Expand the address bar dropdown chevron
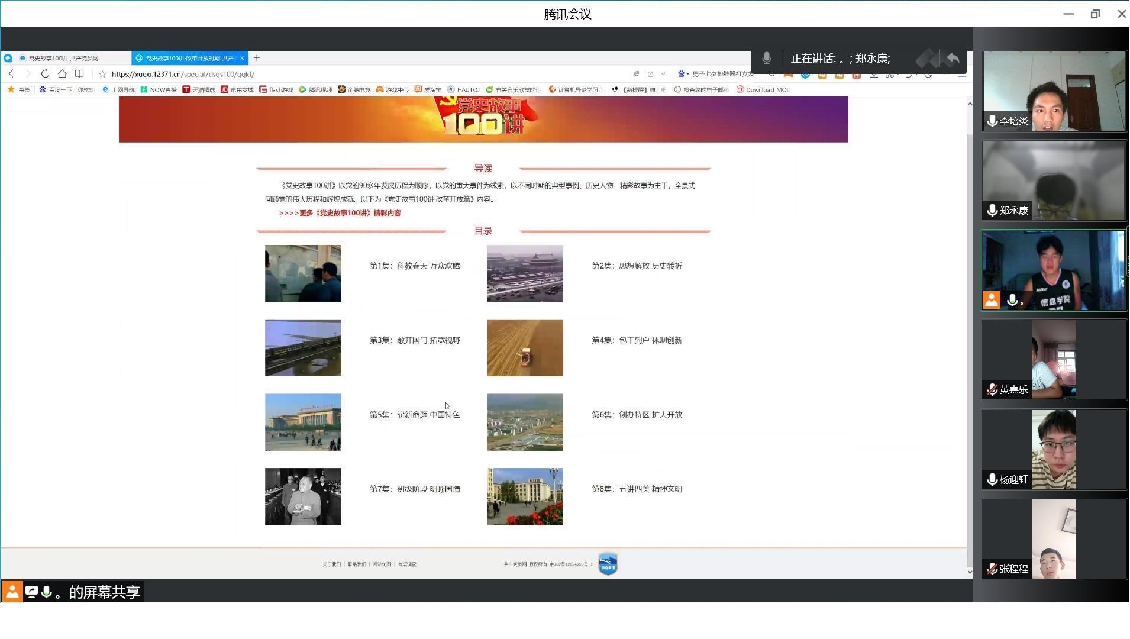 (x=663, y=74)
